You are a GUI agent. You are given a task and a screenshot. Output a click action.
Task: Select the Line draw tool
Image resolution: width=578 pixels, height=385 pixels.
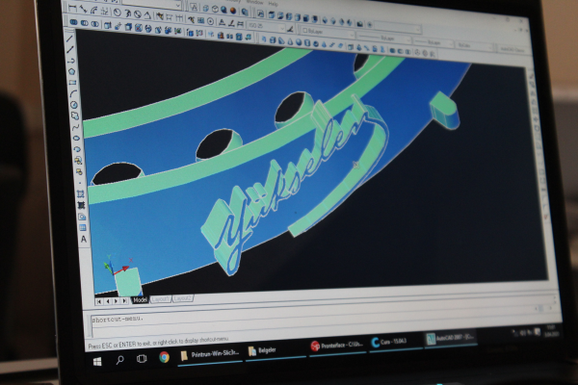pos(69,38)
